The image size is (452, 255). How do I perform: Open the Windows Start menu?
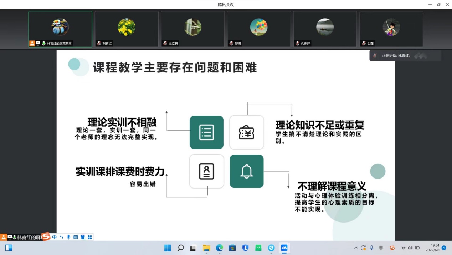[x=167, y=248]
